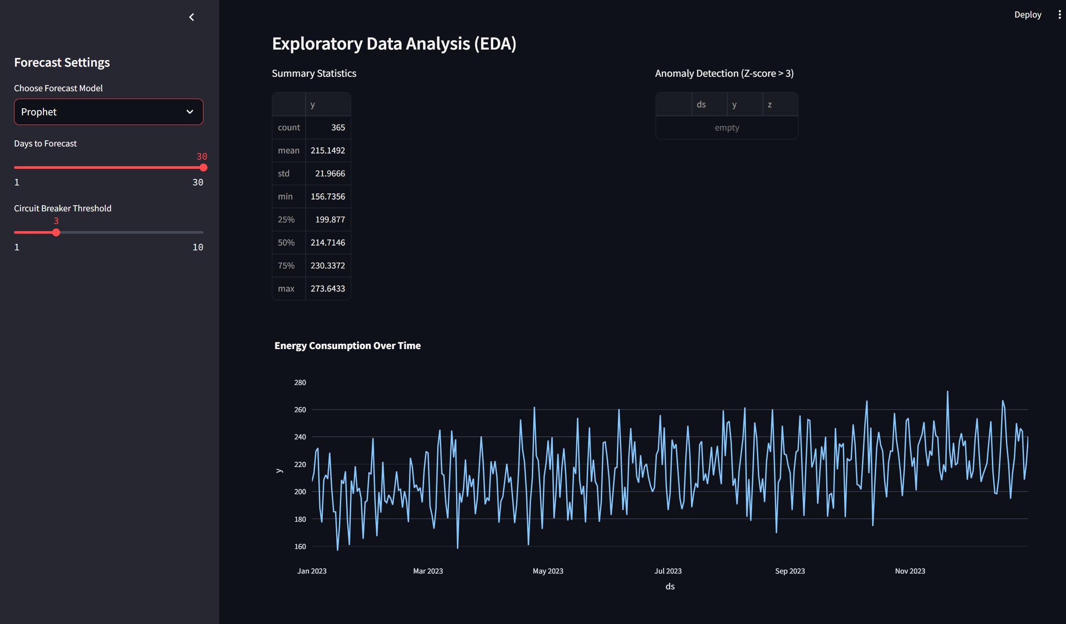Screen dimensions: 1066x624
Task: Click the y column header in anomaly table
Action: click(x=744, y=104)
